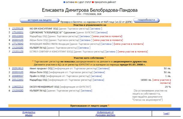
Task: Click the red 'прекратила дейност' legend square
Action: point(93,2)
